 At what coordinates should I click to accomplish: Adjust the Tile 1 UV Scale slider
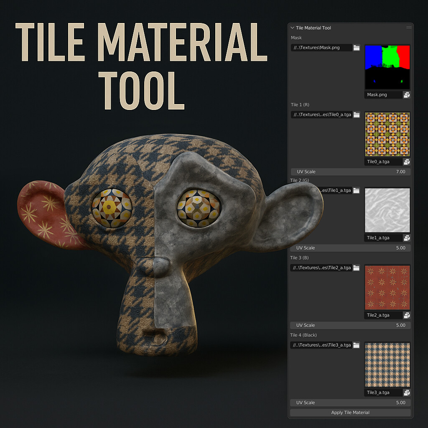(351, 171)
